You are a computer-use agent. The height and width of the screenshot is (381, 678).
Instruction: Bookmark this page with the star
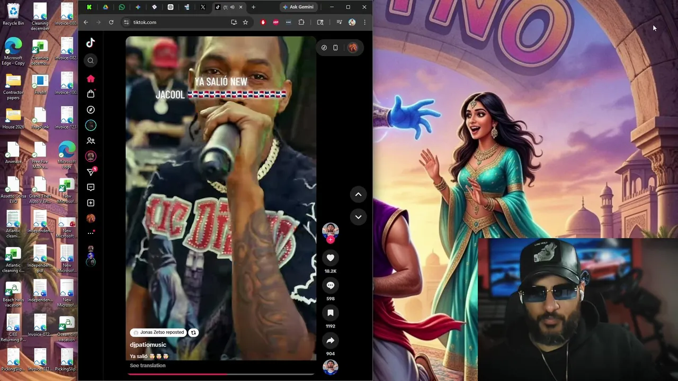(x=245, y=22)
